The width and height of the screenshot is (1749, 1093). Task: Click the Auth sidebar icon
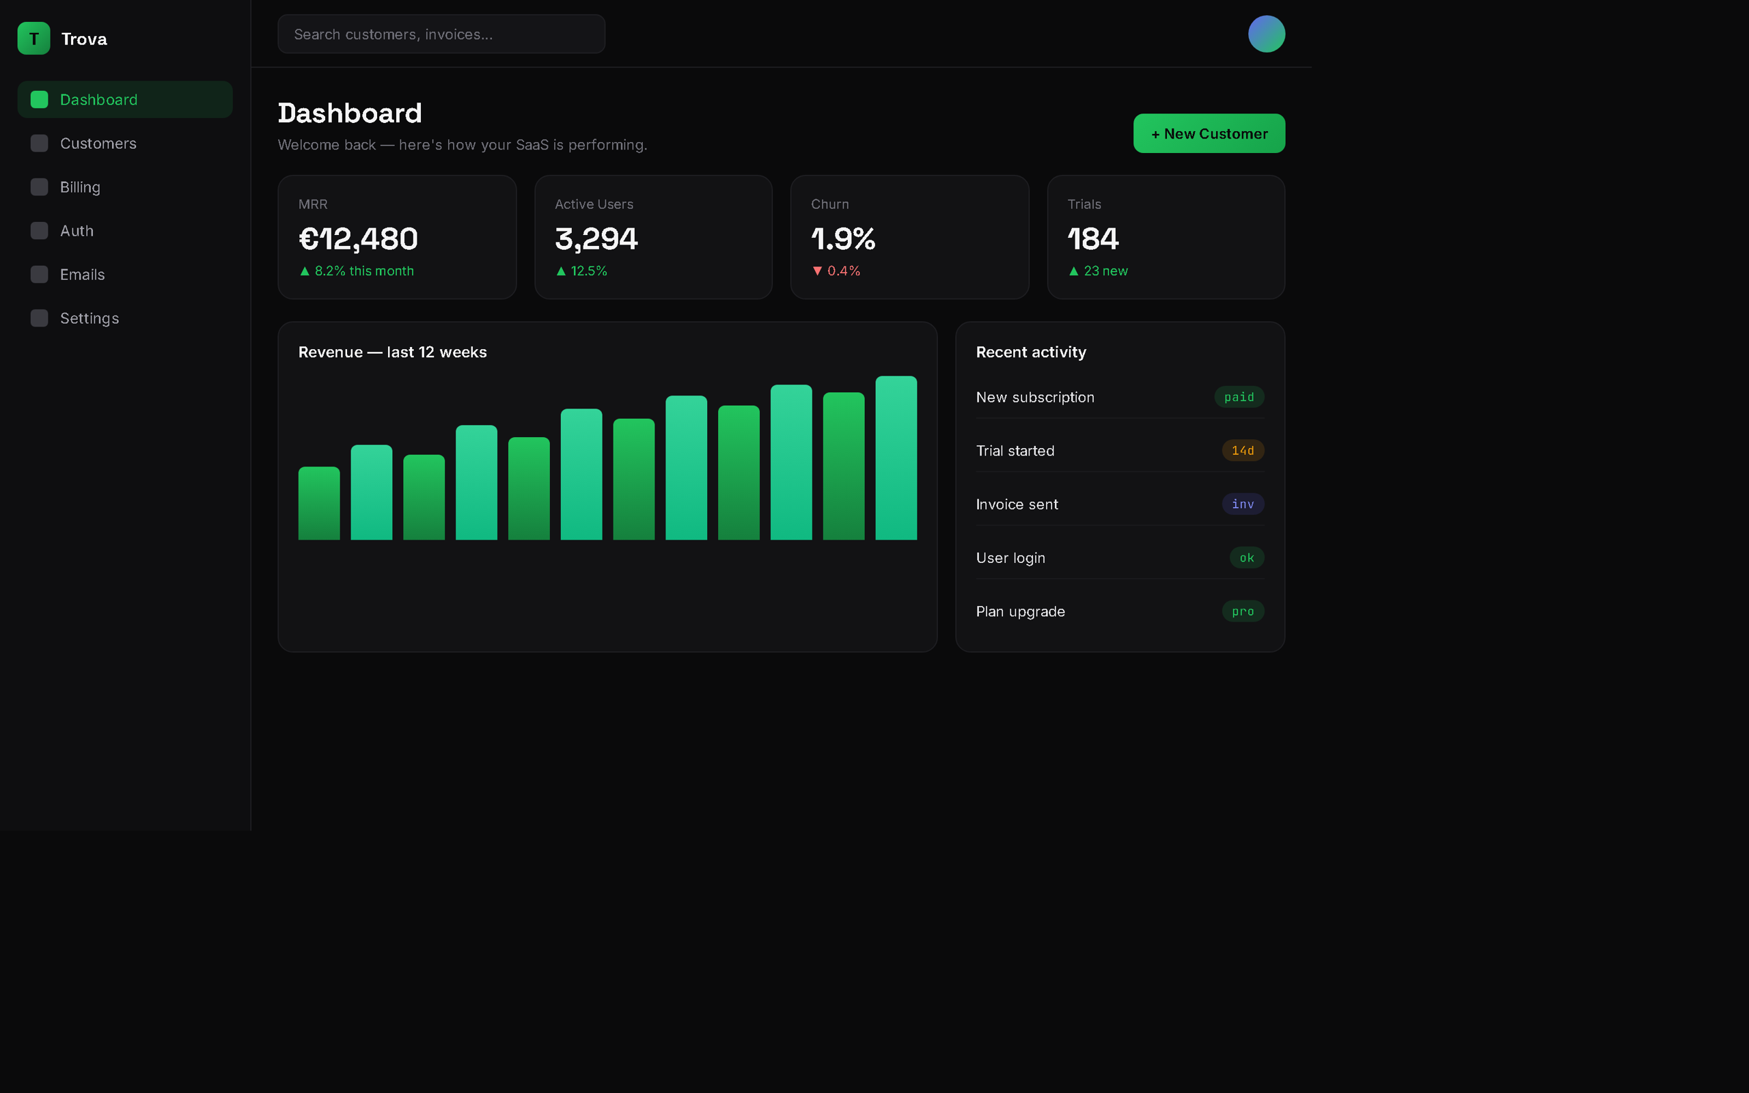click(40, 231)
